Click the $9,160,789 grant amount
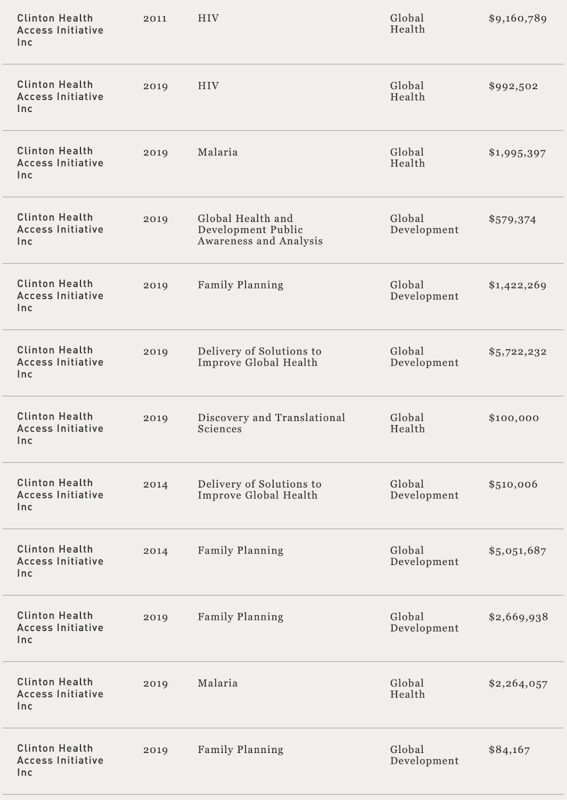567x800 pixels. 517,19
